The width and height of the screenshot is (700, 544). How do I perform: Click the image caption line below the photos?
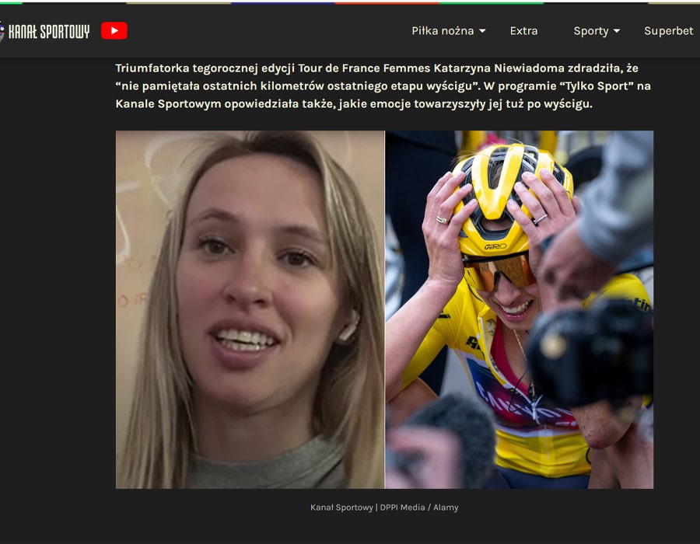click(x=385, y=506)
